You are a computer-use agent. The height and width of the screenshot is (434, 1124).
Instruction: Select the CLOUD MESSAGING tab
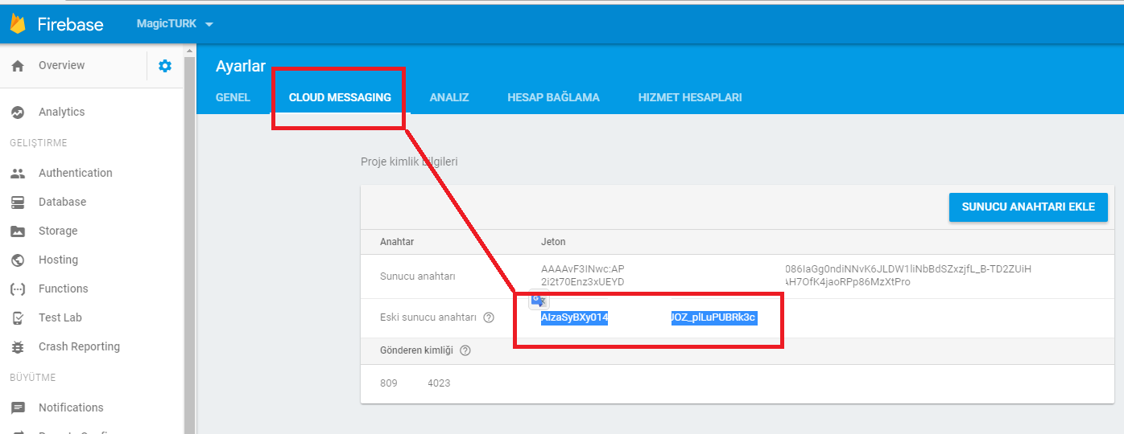[x=340, y=97]
